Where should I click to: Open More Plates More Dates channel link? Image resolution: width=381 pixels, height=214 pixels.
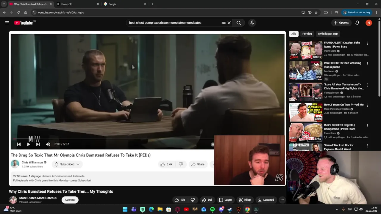coord(36,198)
